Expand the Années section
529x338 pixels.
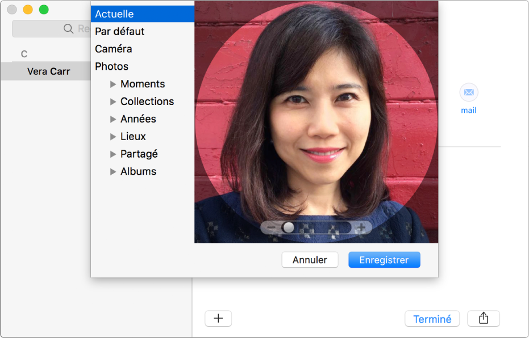(113, 119)
